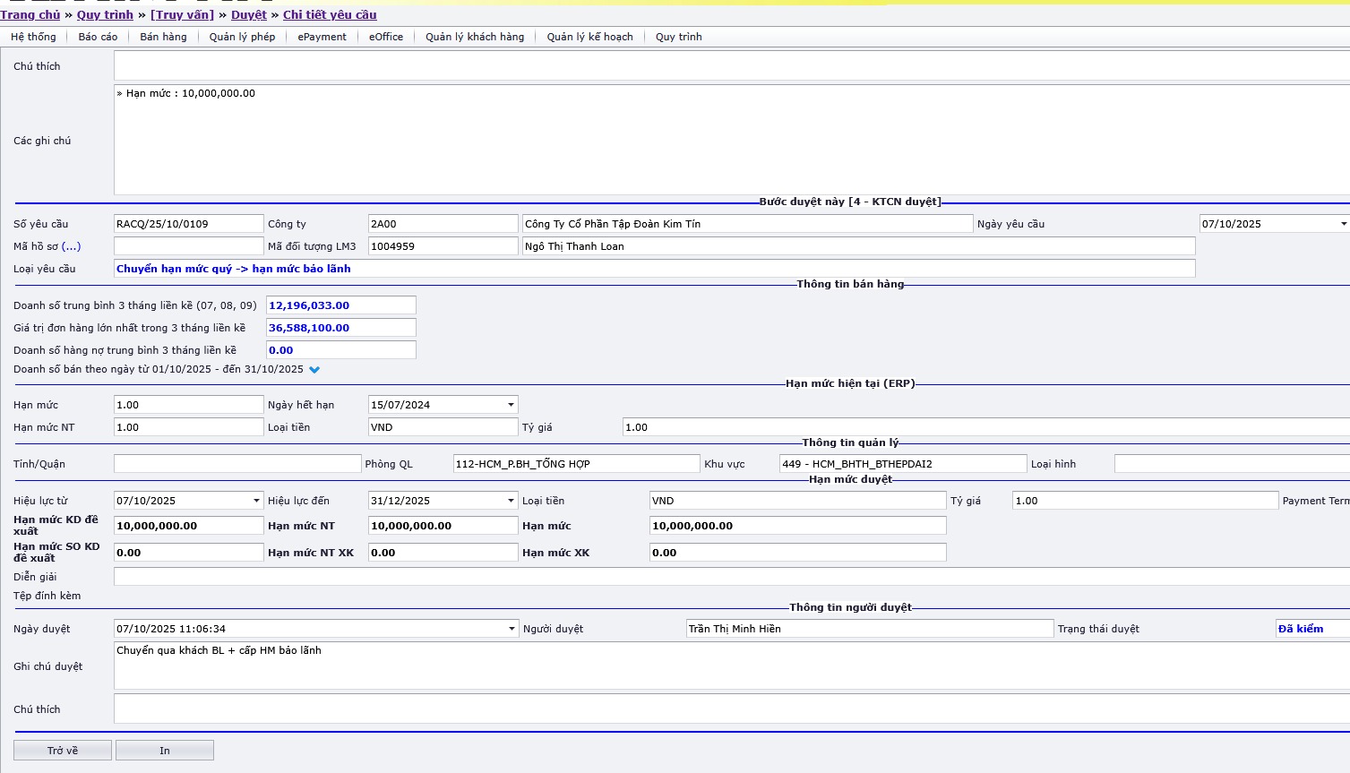The height and width of the screenshot is (773, 1350).
Task: Expand daily sales chevron icon
Action: click(314, 370)
